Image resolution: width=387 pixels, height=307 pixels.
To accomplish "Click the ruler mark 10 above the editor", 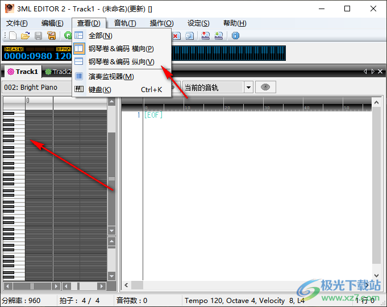I will coord(188,107).
